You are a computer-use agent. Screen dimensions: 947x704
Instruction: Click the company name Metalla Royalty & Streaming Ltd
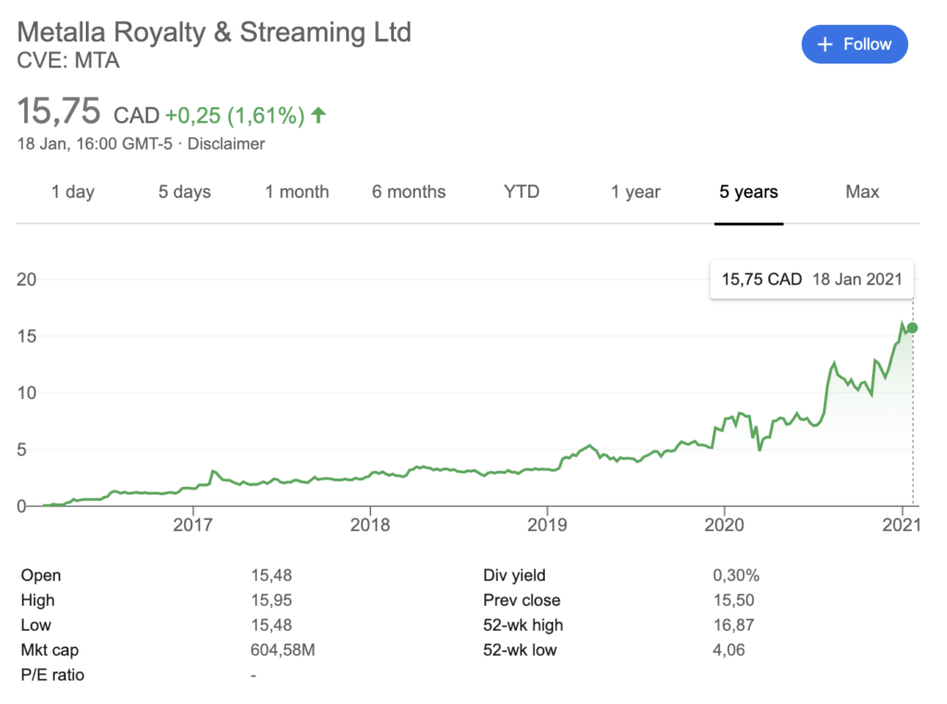215,31
